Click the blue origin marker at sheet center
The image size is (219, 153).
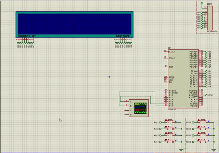[x=109, y=77]
